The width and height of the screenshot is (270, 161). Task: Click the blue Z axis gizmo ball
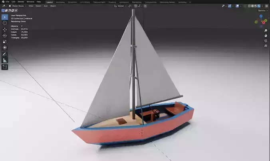click(261, 16)
